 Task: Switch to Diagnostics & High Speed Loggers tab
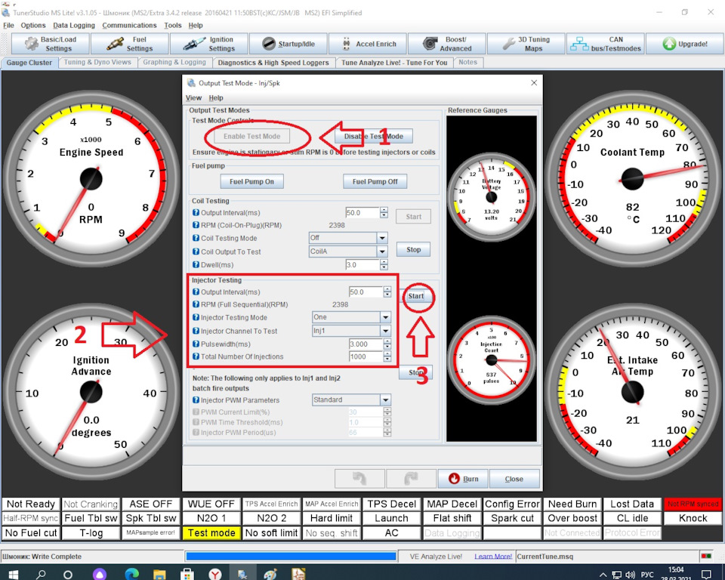(x=273, y=63)
